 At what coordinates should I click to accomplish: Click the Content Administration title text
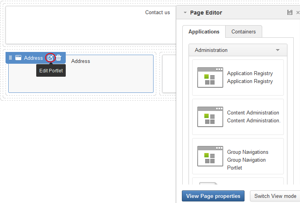(253, 113)
